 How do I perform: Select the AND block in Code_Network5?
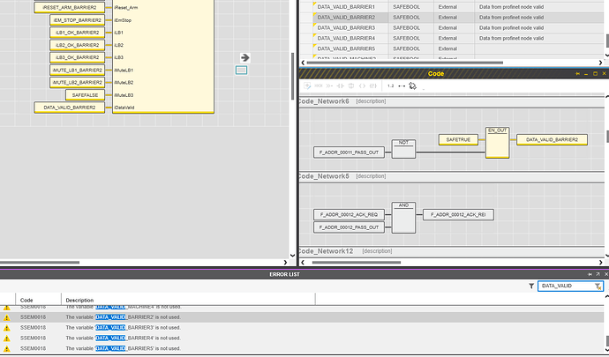403,218
